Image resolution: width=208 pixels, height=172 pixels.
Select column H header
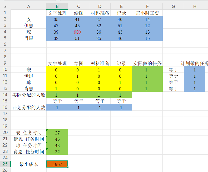pos(195,6)
